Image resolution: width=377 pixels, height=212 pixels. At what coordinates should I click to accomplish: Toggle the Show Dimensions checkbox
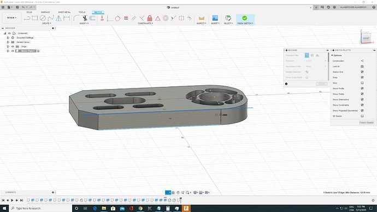coord(362,99)
